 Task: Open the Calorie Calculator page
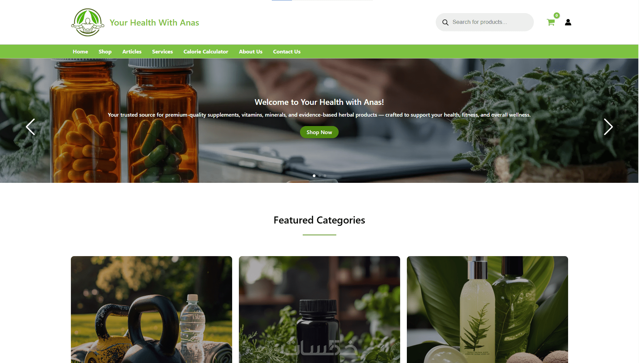coord(206,51)
